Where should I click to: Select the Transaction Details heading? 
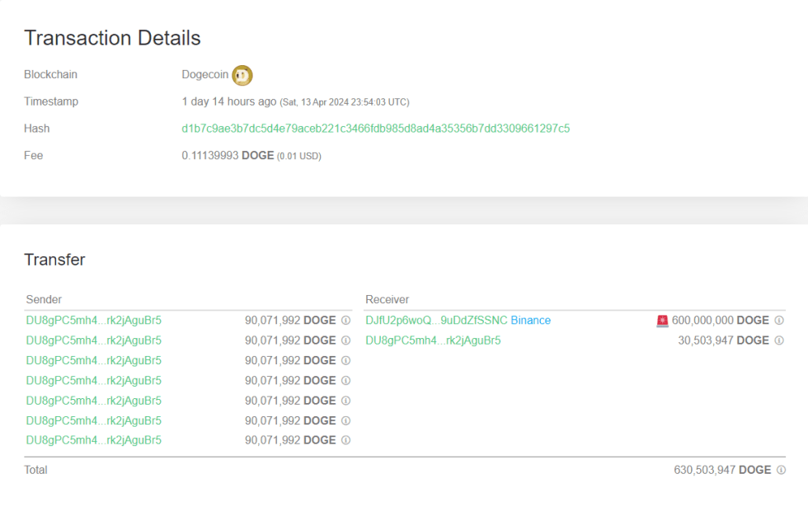click(x=112, y=38)
